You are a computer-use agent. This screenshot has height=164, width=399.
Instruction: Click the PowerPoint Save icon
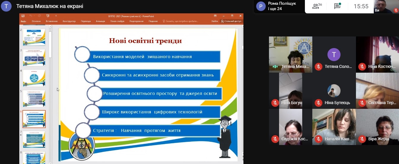pyautogui.click(x=23, y=16)
